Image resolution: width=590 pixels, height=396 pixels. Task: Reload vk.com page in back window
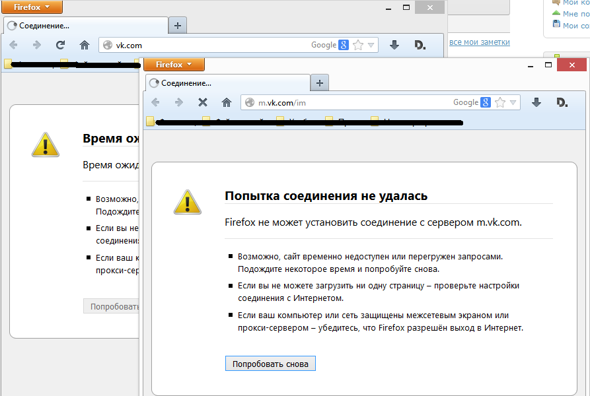61,45
